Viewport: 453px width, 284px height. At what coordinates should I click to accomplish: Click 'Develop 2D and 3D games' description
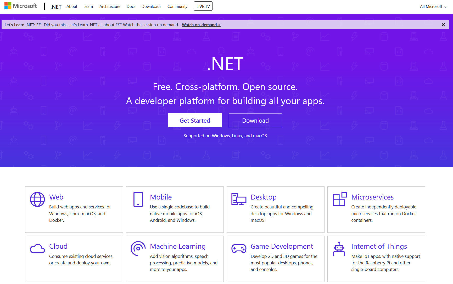(284, 263)
